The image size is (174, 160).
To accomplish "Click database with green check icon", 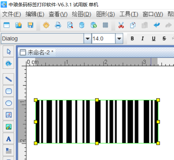I will coord(93,25).
